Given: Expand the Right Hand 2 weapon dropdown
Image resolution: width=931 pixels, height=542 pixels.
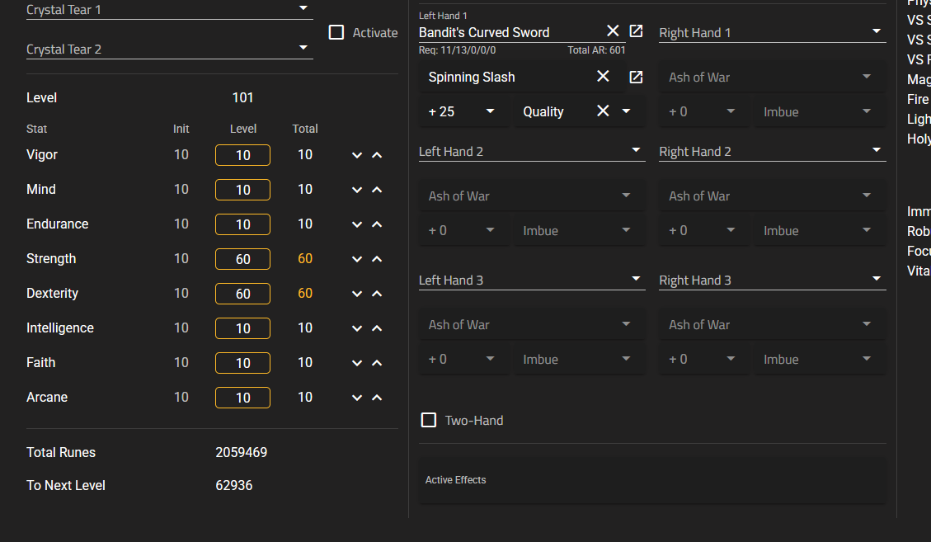Looking at the screenshot, I should click(772, 152).
